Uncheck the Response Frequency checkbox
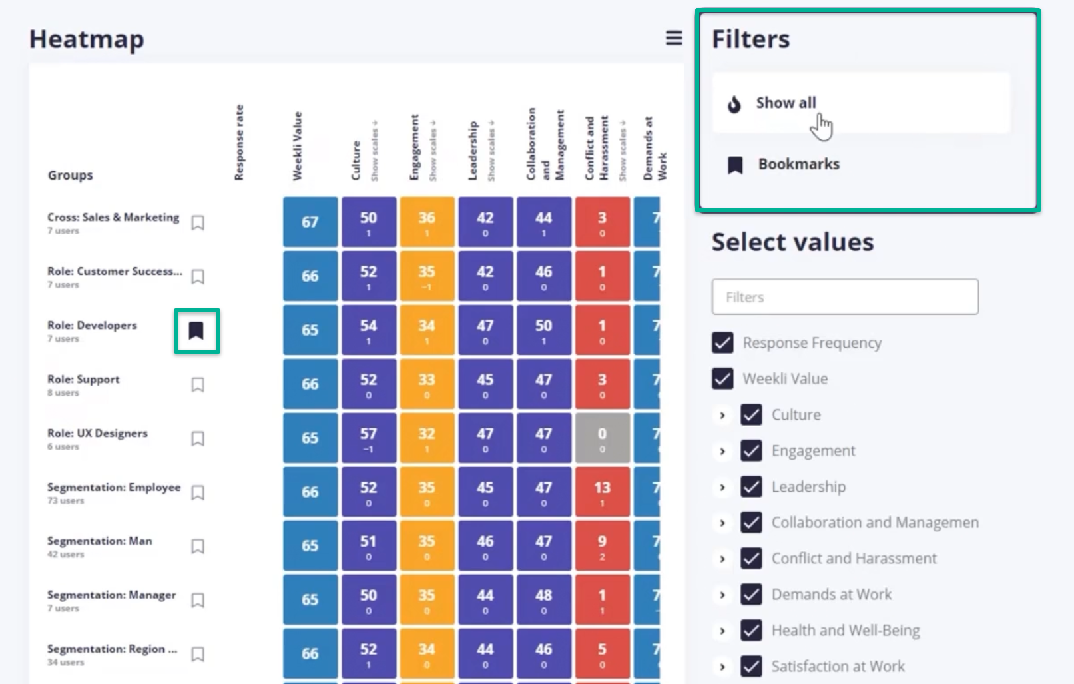This screenshot has height=684, width=1074. coord(722,342)
